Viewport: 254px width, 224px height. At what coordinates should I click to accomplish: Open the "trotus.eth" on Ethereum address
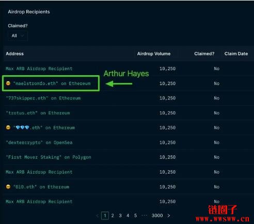coord(38,113)
